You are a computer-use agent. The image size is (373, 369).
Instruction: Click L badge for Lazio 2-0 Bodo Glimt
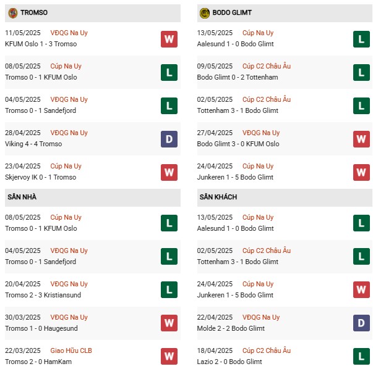(x=361, y=356)
